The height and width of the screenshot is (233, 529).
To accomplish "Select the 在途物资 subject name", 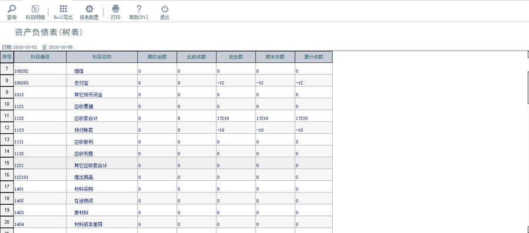I will (83, 201).
